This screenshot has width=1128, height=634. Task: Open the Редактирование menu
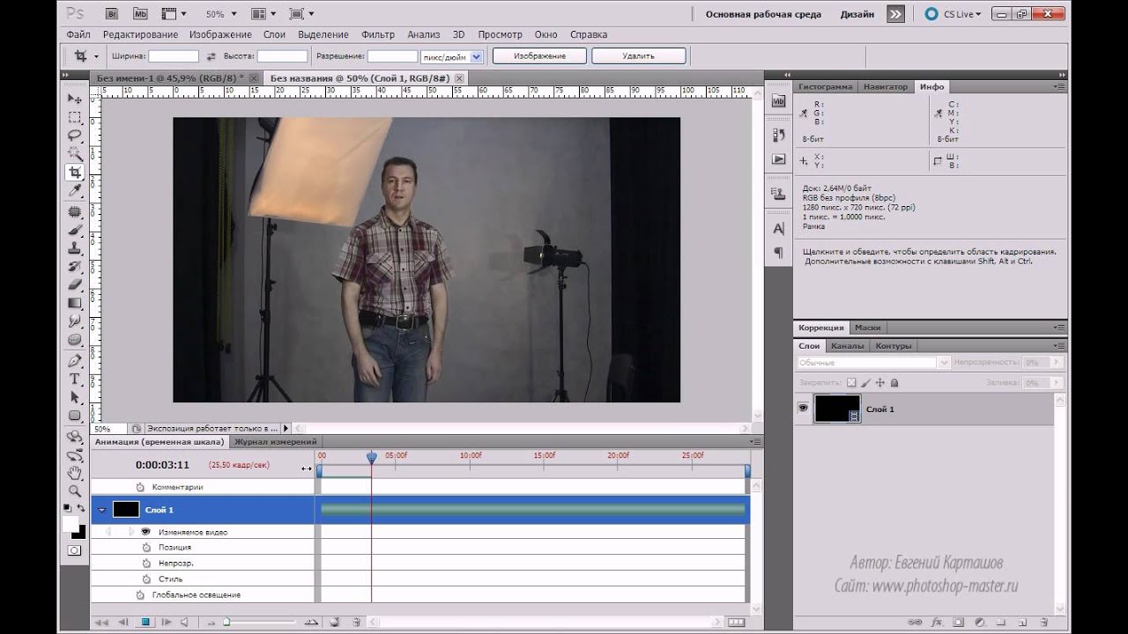pos(140,34)
